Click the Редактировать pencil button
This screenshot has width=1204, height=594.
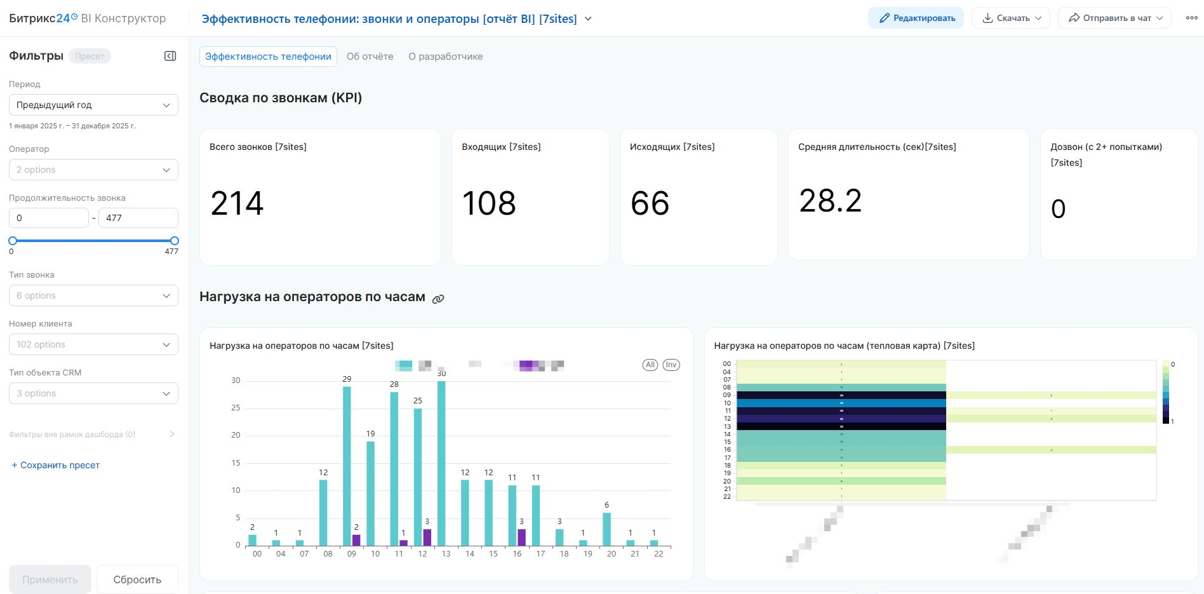click(916, 18)
